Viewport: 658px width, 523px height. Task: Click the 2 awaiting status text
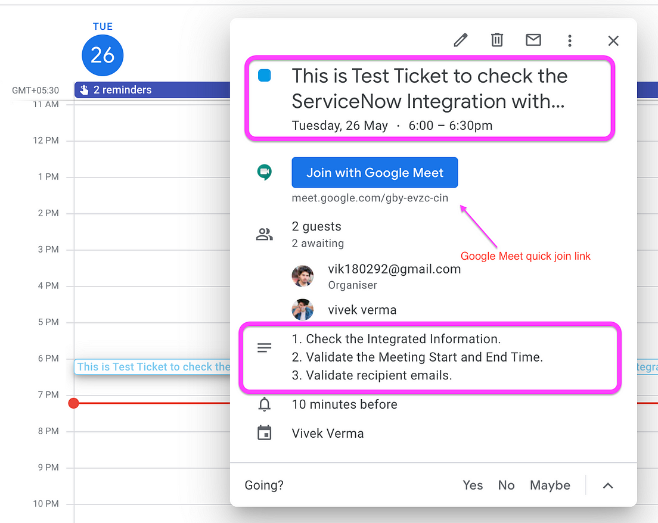click(x=318, y=243)
